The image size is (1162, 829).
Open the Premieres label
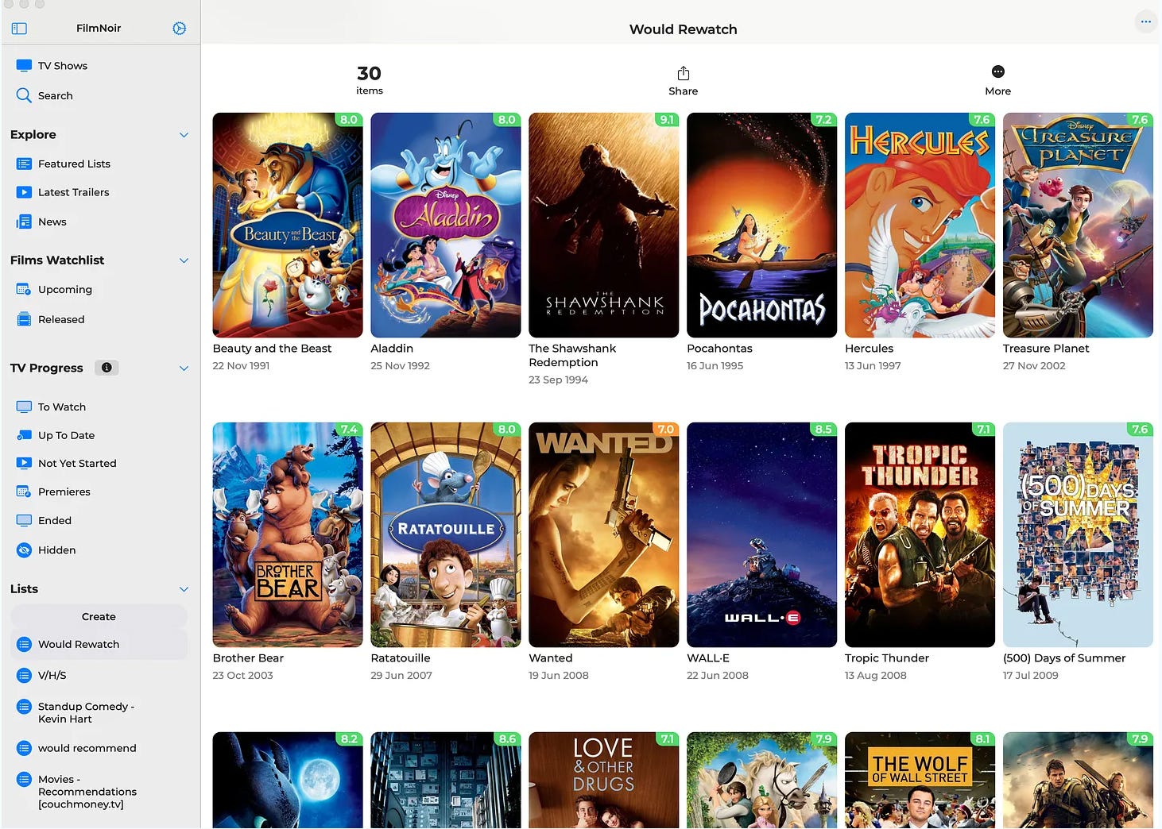click(64, 492)
